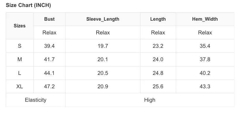Click the Hem_Width column header

(205, 19)
